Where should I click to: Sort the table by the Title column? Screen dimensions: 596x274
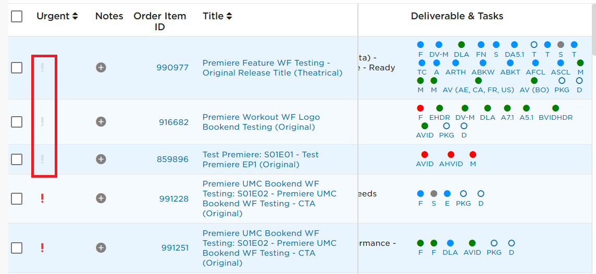tap(217, 16)
